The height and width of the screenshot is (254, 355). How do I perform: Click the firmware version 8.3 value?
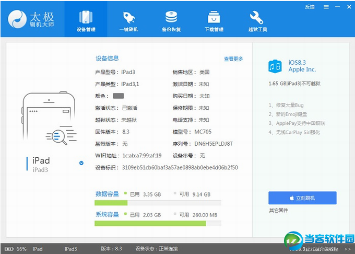(x=126, y=132)
